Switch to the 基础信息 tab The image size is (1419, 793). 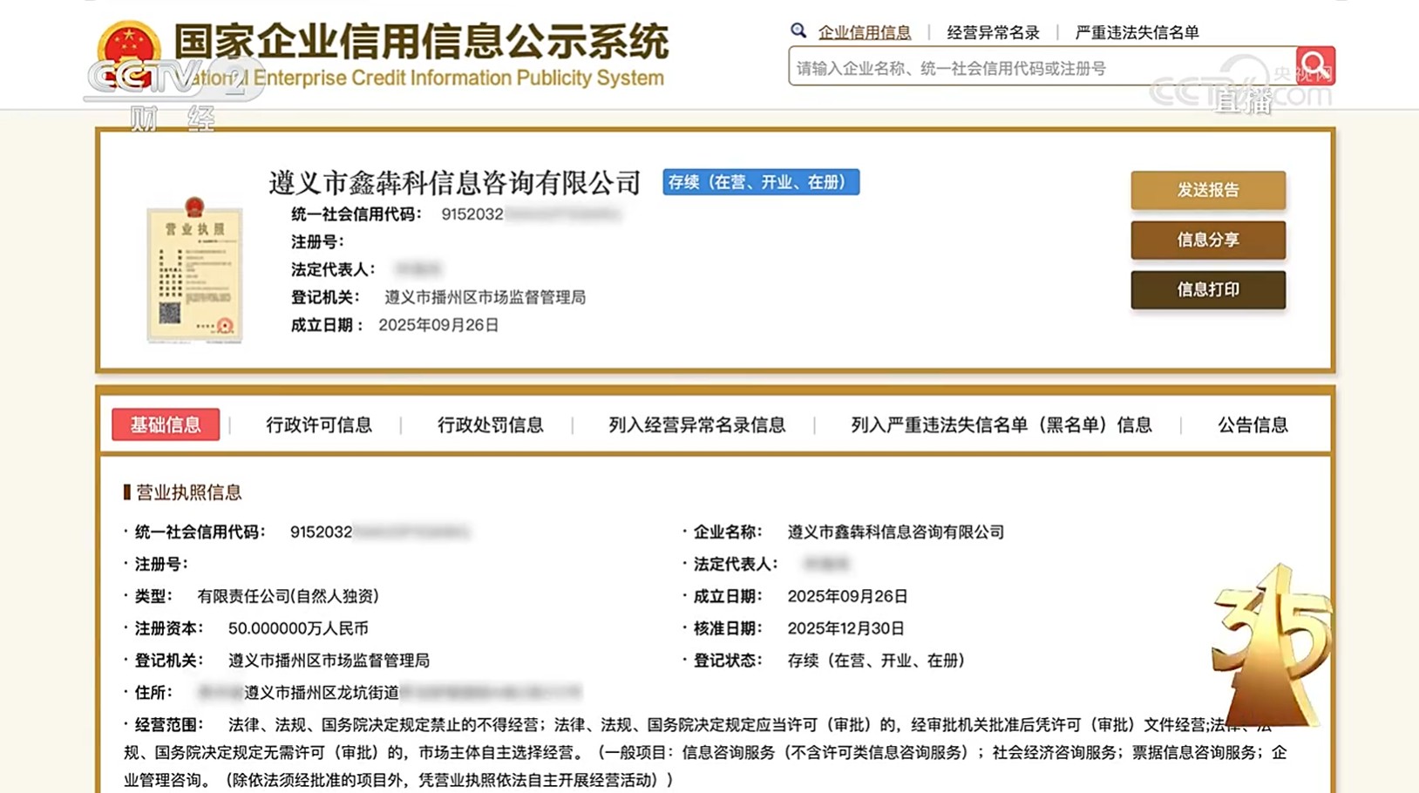(x=166, y=424)
